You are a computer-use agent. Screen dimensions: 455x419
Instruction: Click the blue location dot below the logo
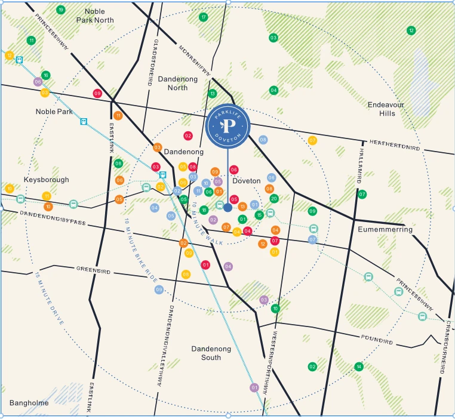(227, 208)
